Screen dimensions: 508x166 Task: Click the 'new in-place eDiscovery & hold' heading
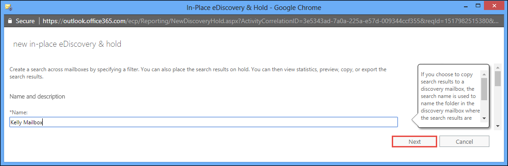(67, 44)
